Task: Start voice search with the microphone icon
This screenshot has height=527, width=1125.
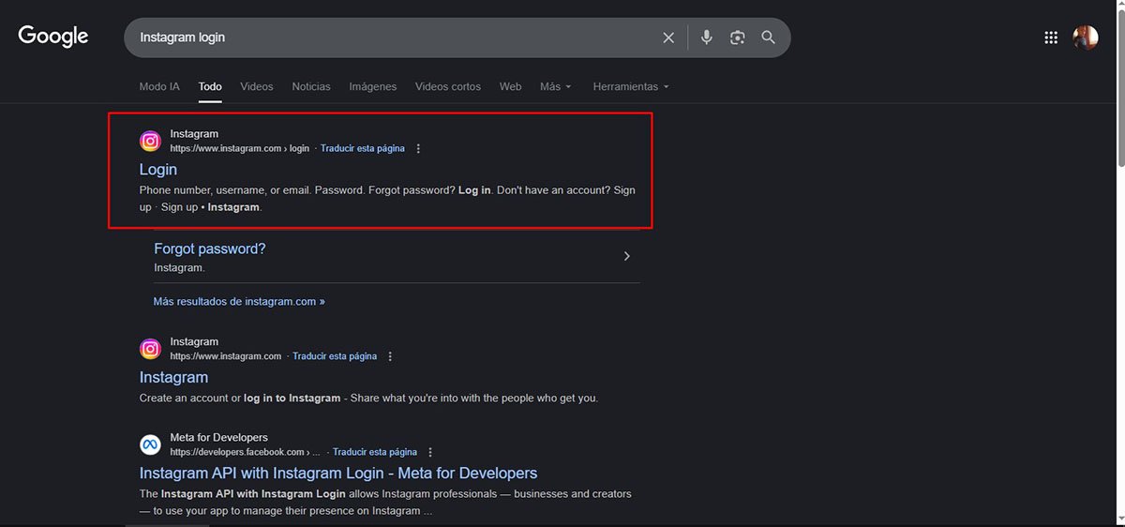Action: click(x=707, y=38)
